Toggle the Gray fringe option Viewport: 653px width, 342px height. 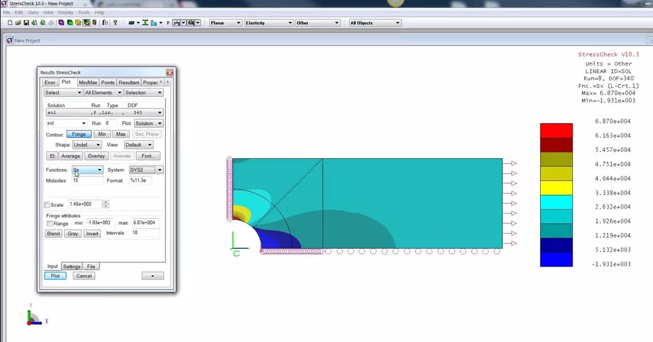click(x=73, y=233)
